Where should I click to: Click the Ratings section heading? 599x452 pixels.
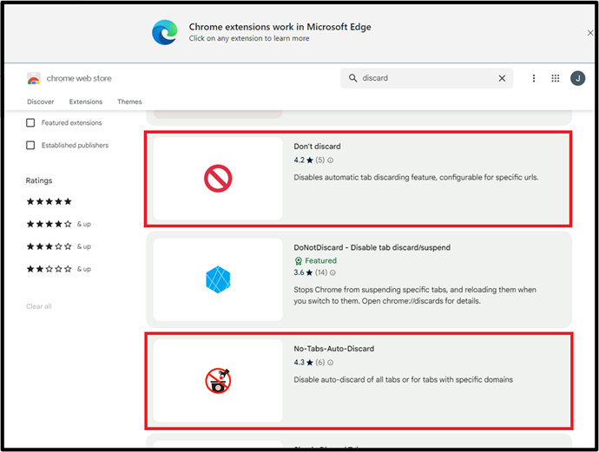pyautogui.click(x=39, y=180)
